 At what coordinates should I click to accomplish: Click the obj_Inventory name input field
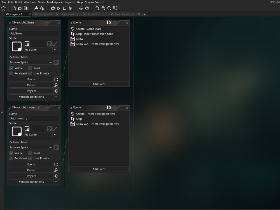coord(34,118)
